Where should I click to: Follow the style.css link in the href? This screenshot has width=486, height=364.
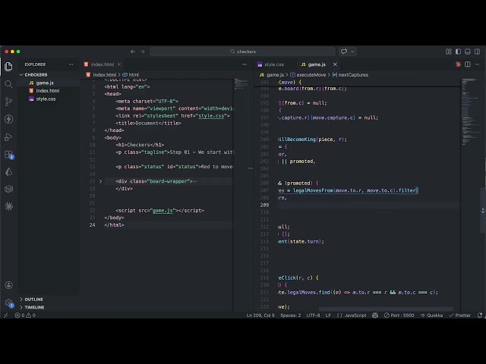pyautogui.click(x=211, y=116)
